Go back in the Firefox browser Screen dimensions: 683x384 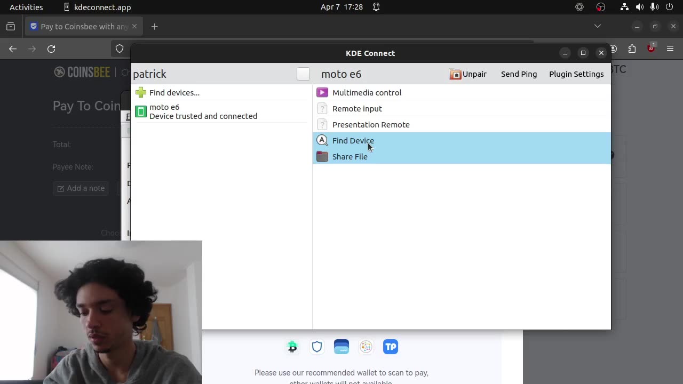[13, 49]
